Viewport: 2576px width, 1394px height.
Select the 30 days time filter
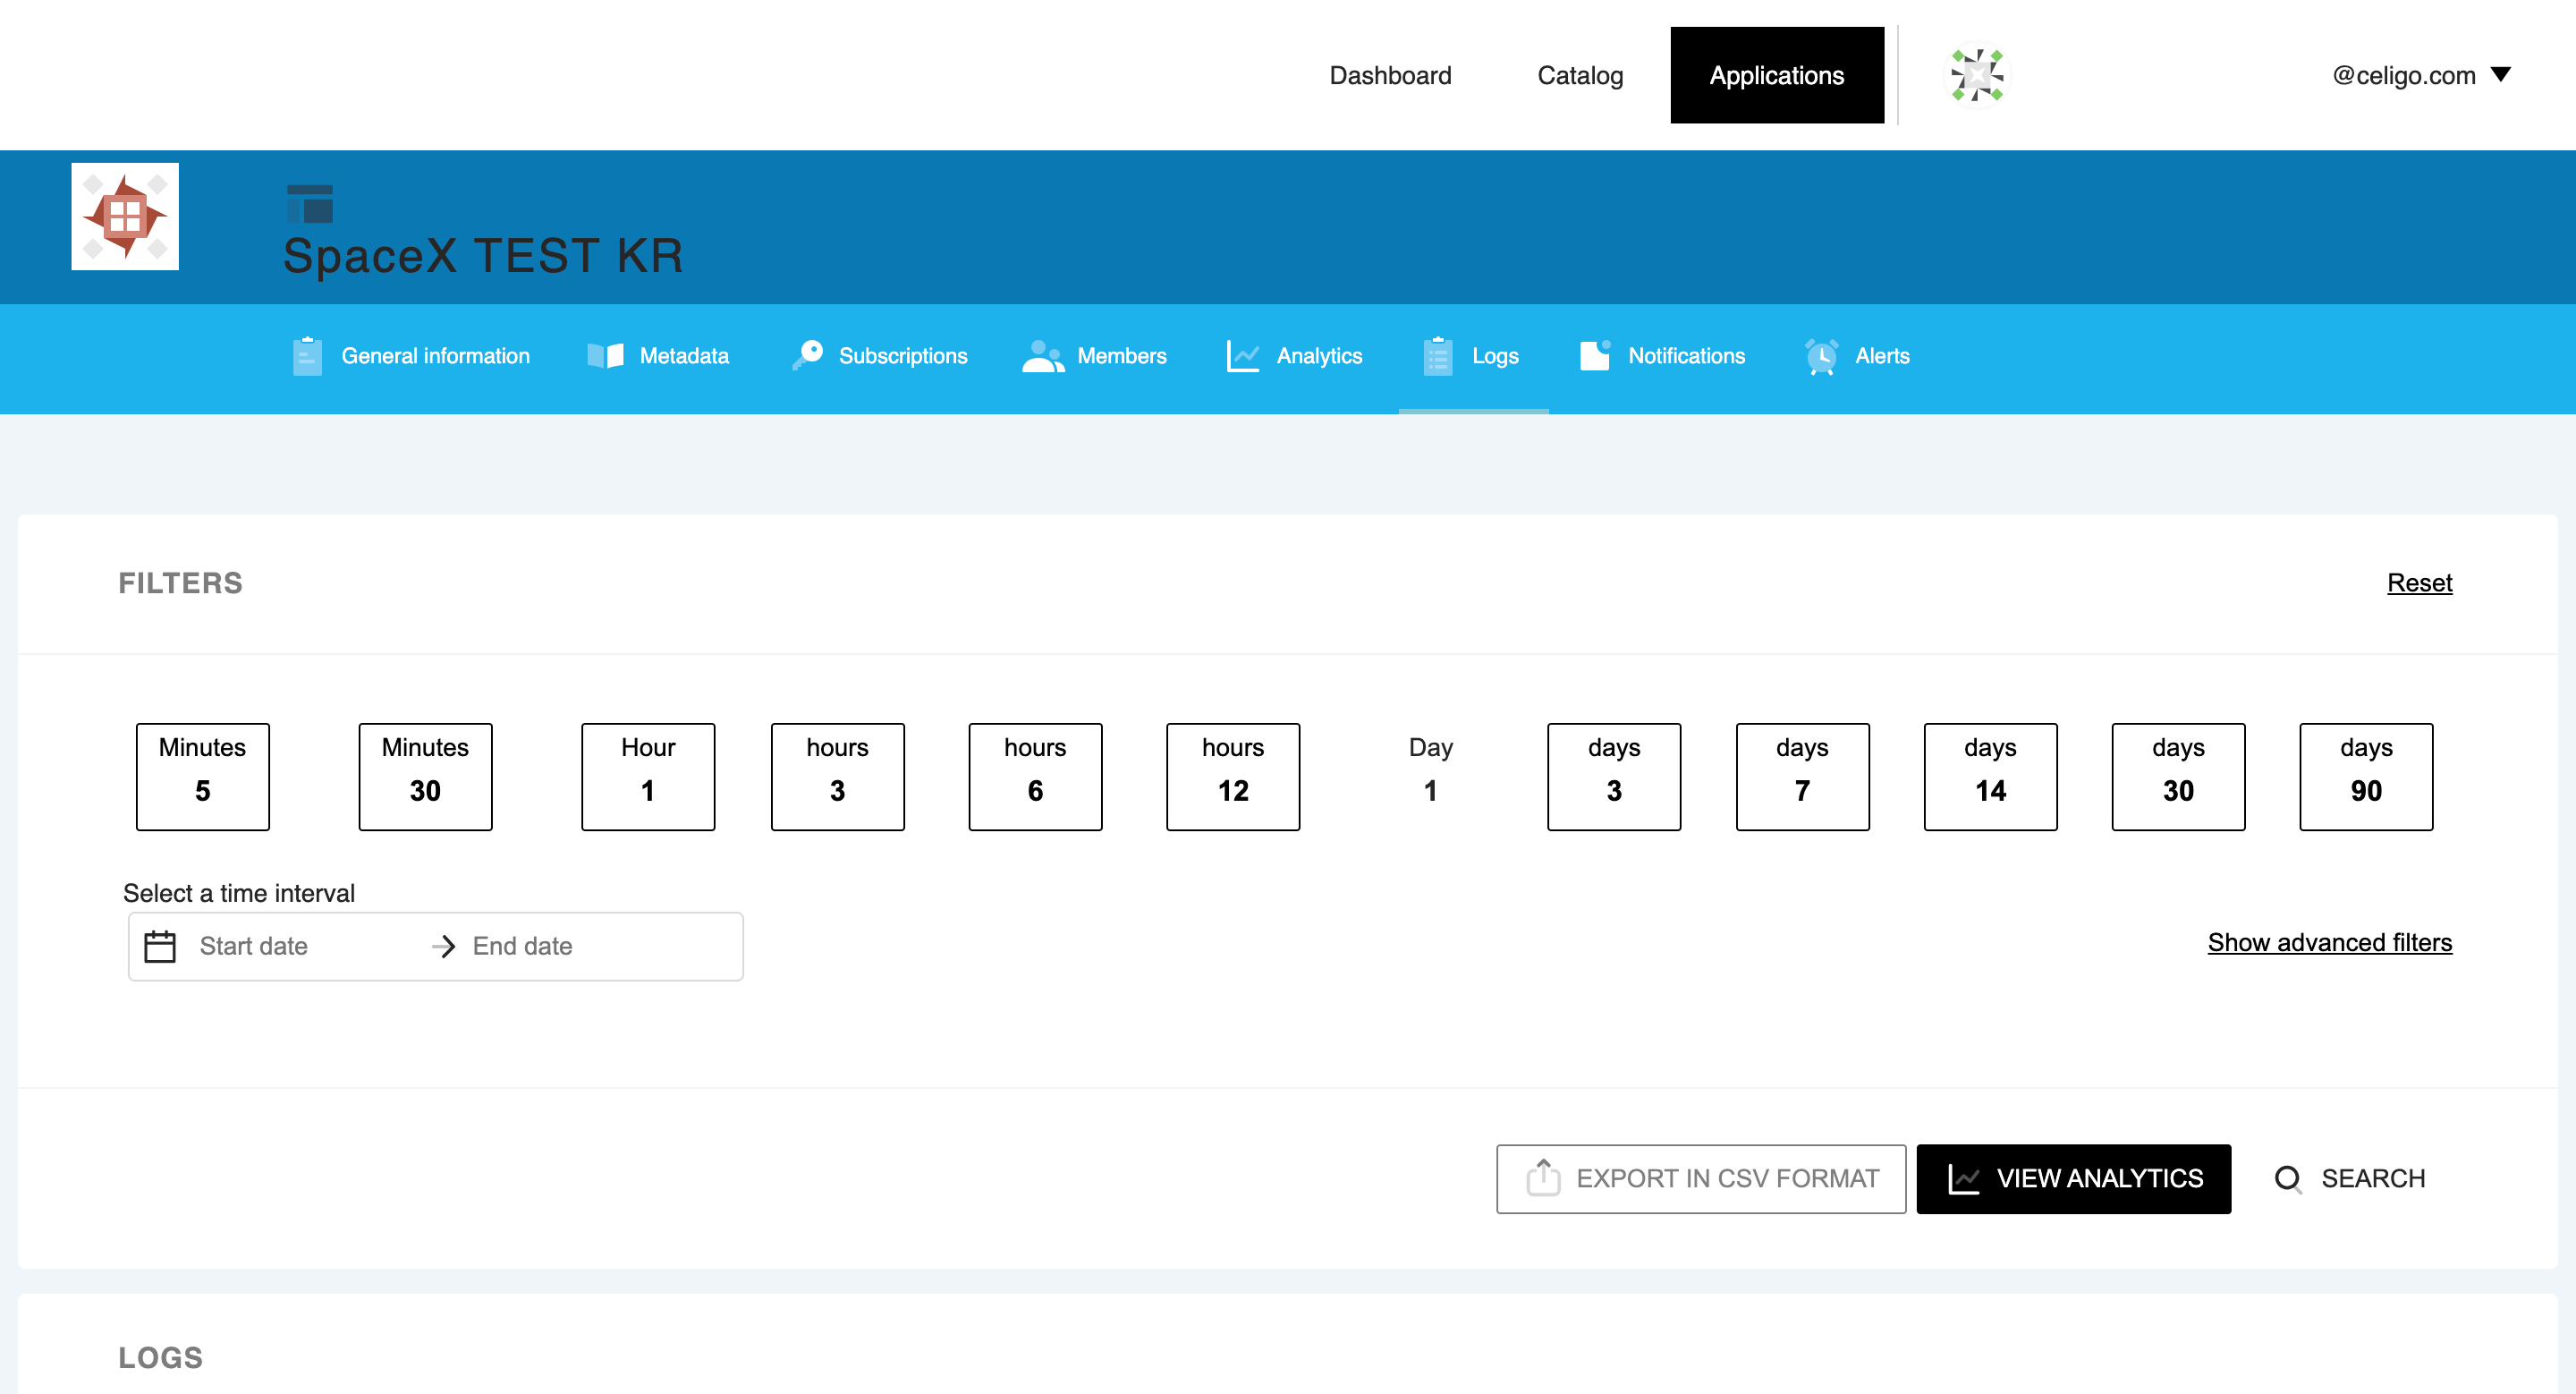[x=2178, y=777]
